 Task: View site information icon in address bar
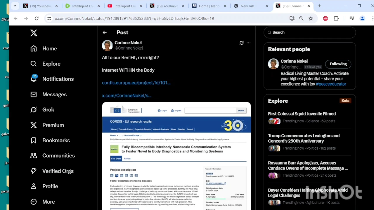point(49,18)
